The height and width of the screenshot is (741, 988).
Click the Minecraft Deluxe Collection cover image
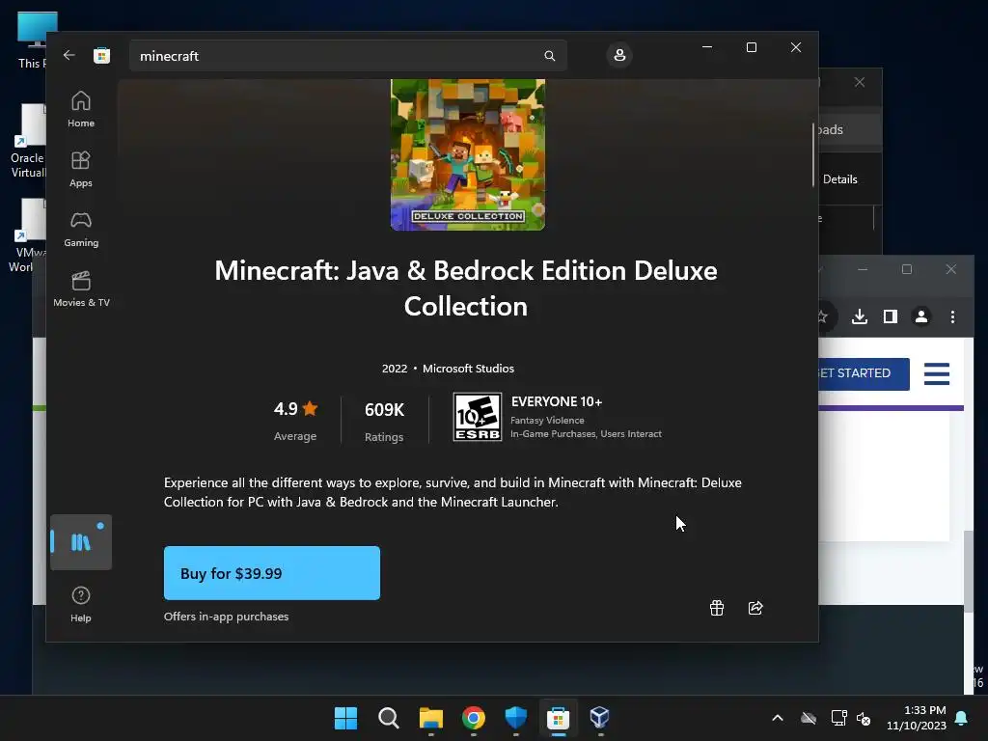tap(468, 154)
